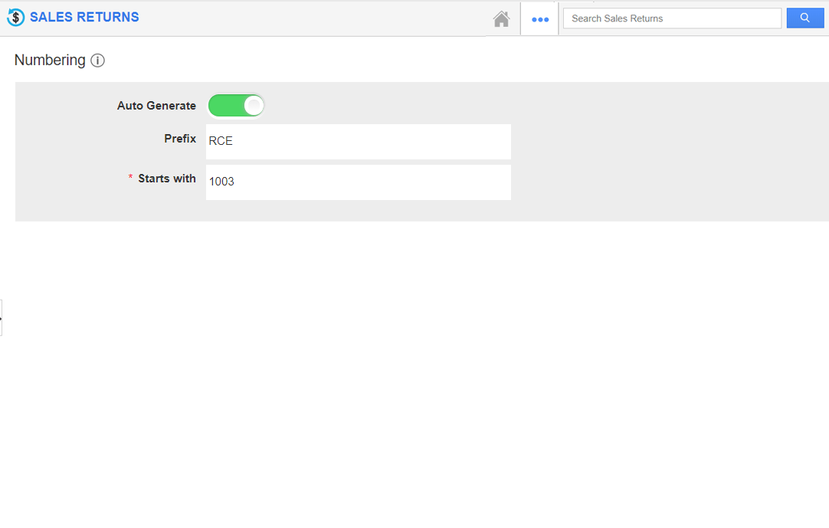The image size is (829, 528).
Task: Open the three-dot more options menu
Action: [x=540, y=19]
